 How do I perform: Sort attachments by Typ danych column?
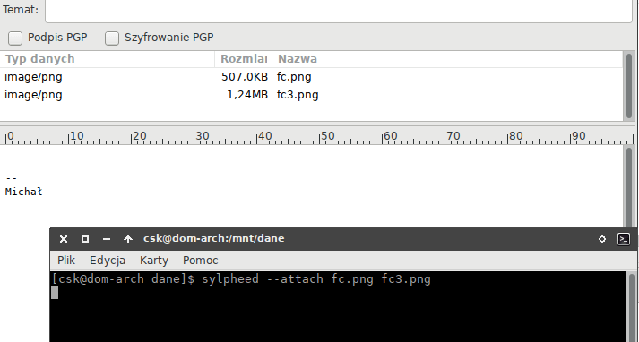108,59
